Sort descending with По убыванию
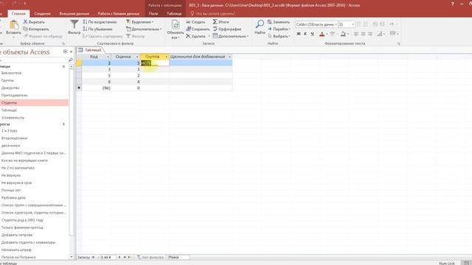This screenshot has height=265, width=472. [x=97, y=29]
